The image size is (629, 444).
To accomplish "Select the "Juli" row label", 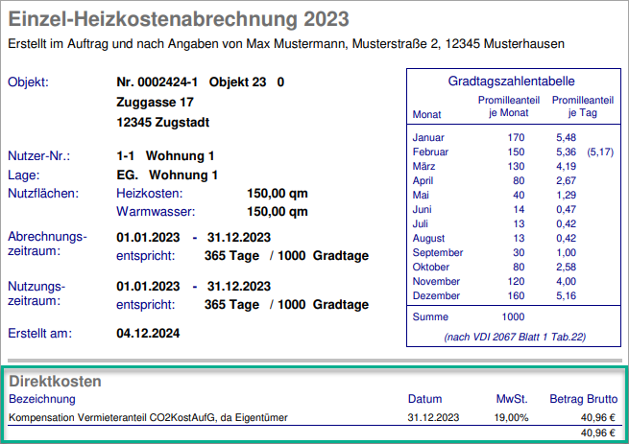I will (x=420, y=224).
